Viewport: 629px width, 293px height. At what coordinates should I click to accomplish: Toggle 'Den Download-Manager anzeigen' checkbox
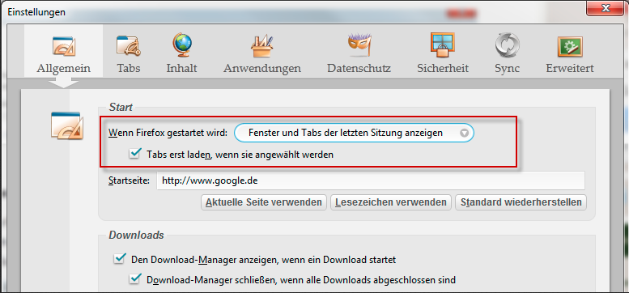coord(120,258)
